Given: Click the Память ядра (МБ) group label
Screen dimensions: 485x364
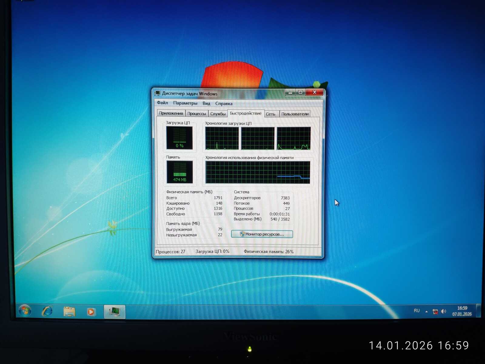Looking at the screenshot, I should pos(183,224).
